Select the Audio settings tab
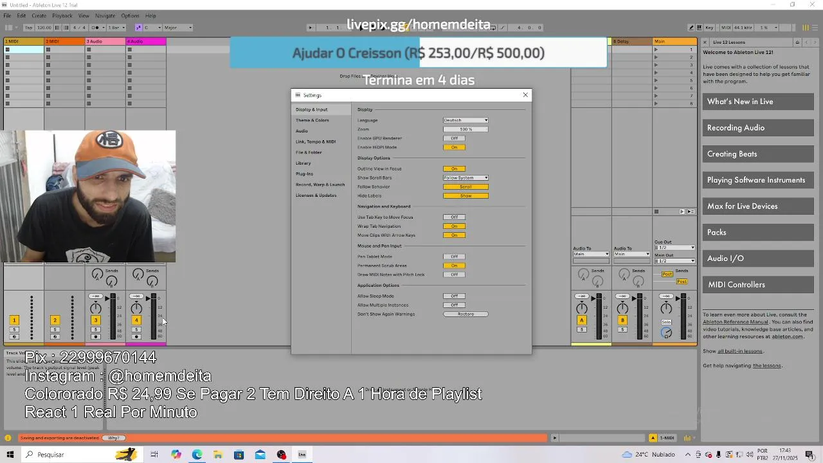The image size is (823, 463). point(302,131)
